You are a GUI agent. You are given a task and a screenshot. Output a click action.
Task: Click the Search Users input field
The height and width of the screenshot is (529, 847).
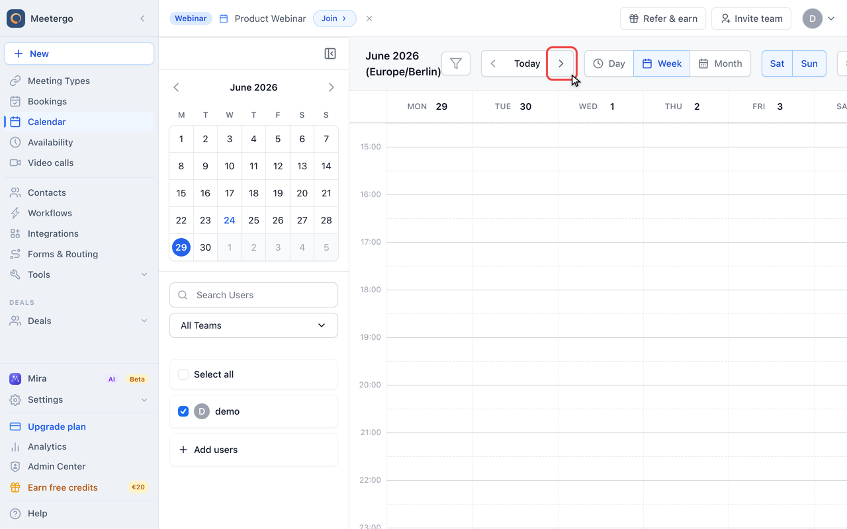254,295
